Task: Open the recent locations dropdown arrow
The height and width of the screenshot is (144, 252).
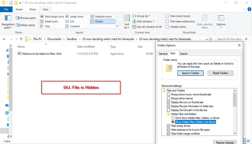Action: point(16,39)
